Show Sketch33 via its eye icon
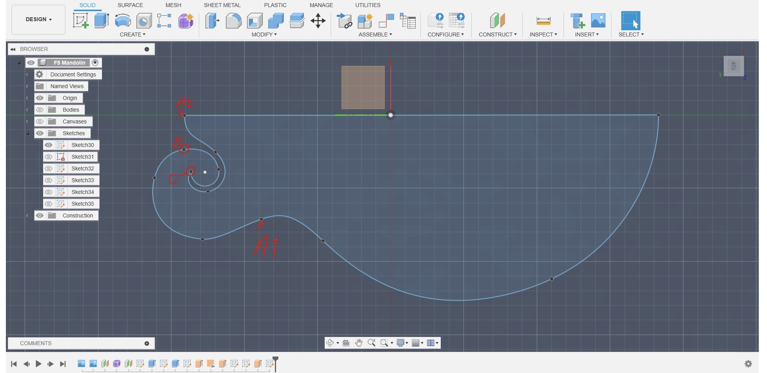Viewport: 767px width, 373px height. point(48,180)
